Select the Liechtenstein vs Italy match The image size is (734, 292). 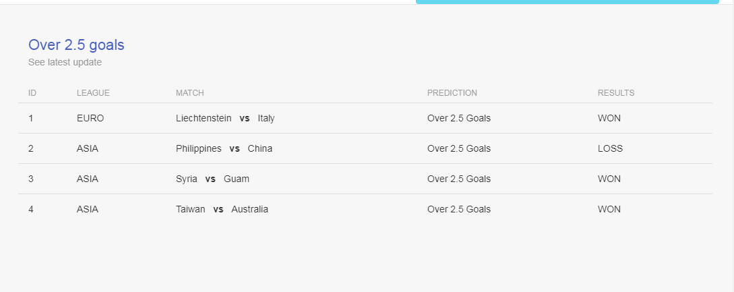pyautogui.click(x=225, y=118)
